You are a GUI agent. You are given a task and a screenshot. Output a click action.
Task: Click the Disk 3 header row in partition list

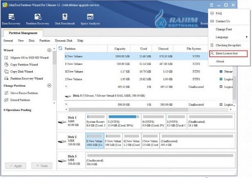tap(105, 96)
